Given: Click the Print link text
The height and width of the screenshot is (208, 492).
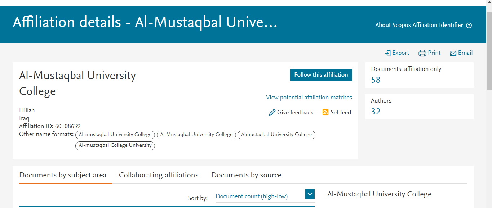Looking at the screenshot, I should (434, 53).
